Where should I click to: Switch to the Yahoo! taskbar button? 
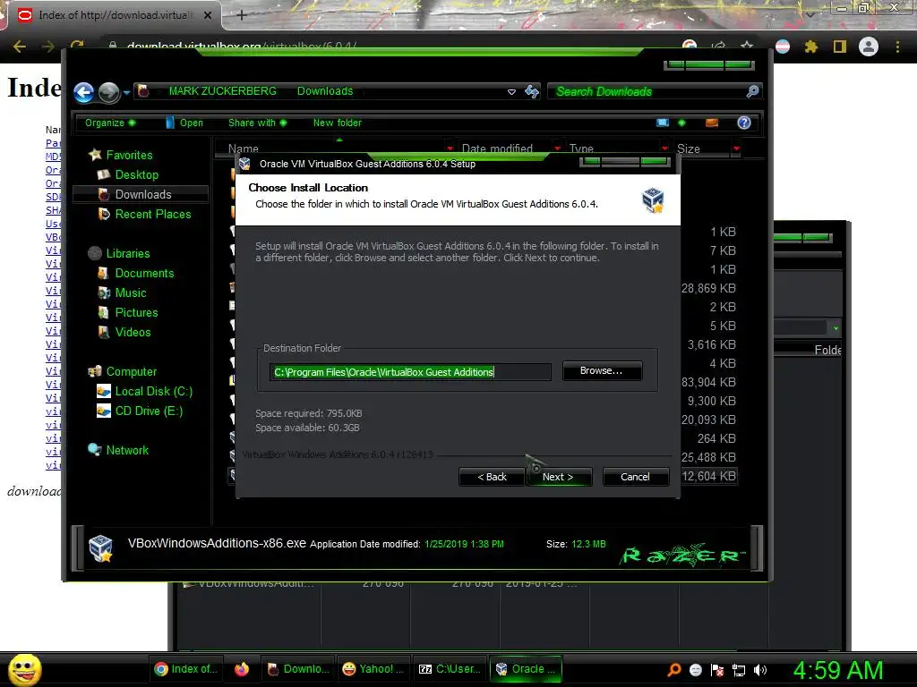click(x=373, y=669)
